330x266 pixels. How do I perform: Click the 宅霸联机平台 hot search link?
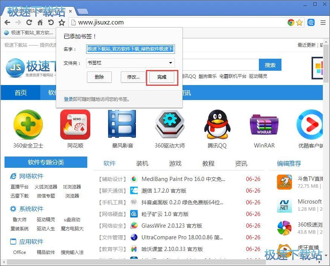click(x=233, y=76)
